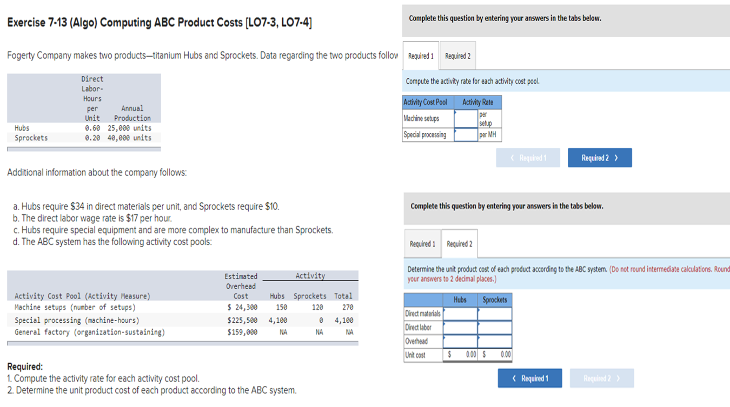Select the Hubs column header
The image size is (730, 407).
(459, 300)
